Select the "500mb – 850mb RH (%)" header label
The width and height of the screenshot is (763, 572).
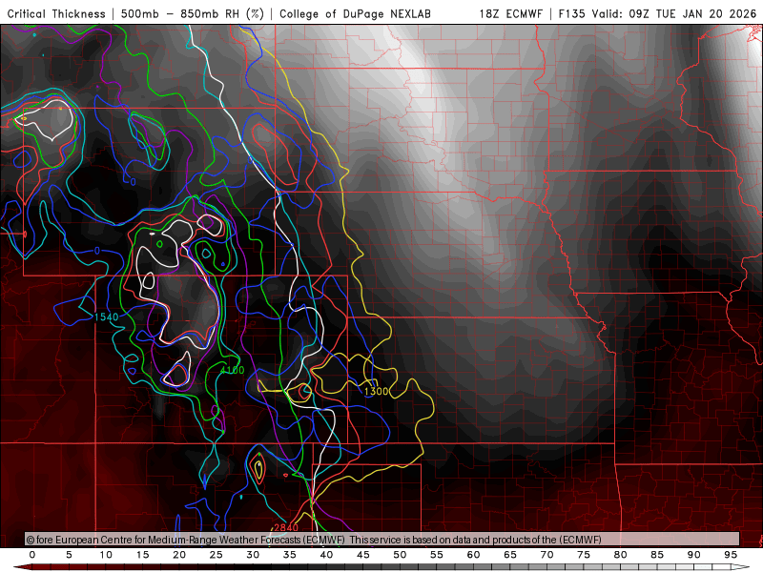[193, 13]
